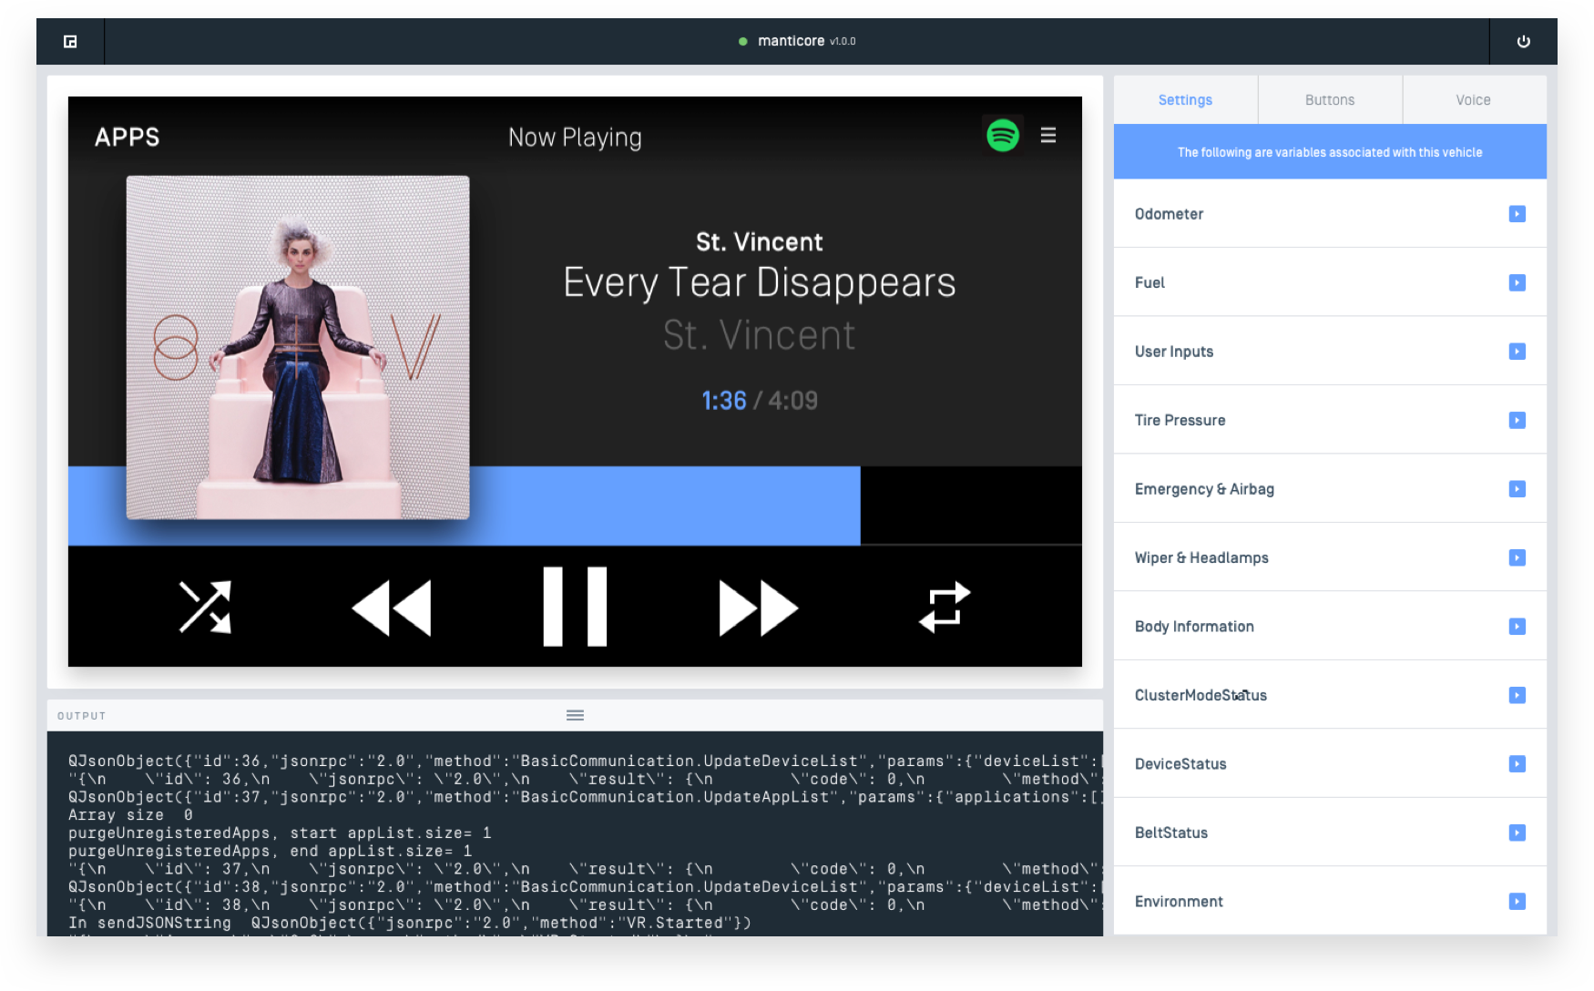Click the album artwork thumbnail
Screen dimensions: 1594x991
[x=298, y=347]
